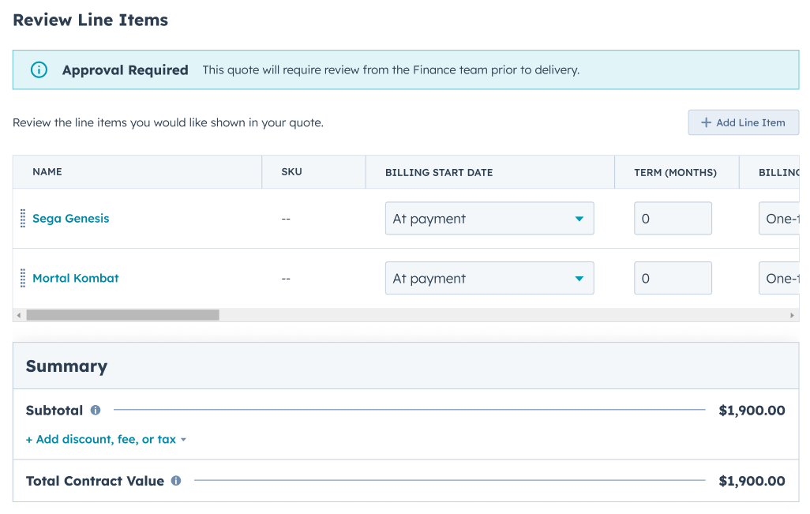
Task: Click the Subtotal info tooltip icon
Action: pos(96,411)
